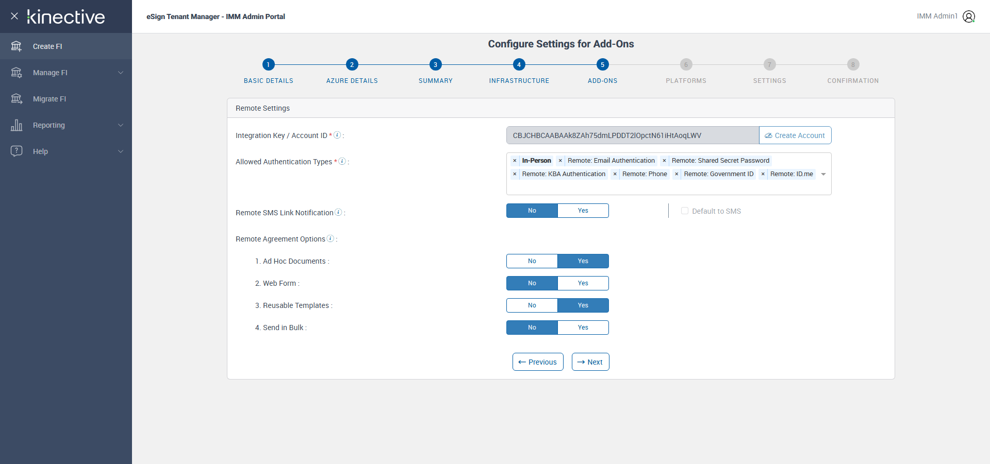Expand the Manage FI menu chevron
Image resolution: width=990 pixels, height=464 pixels.
(121, 73)
